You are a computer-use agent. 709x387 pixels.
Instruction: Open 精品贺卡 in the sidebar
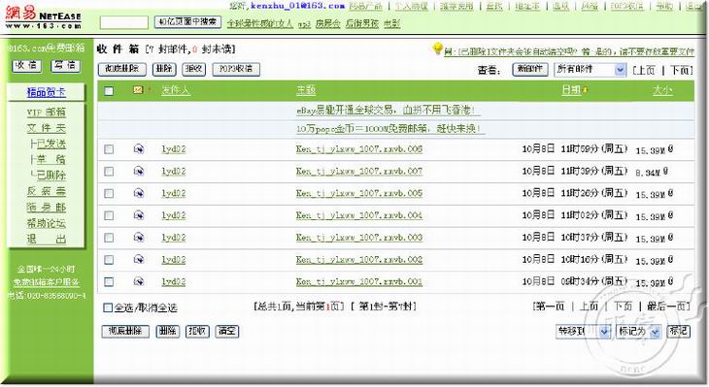(46, 92)
